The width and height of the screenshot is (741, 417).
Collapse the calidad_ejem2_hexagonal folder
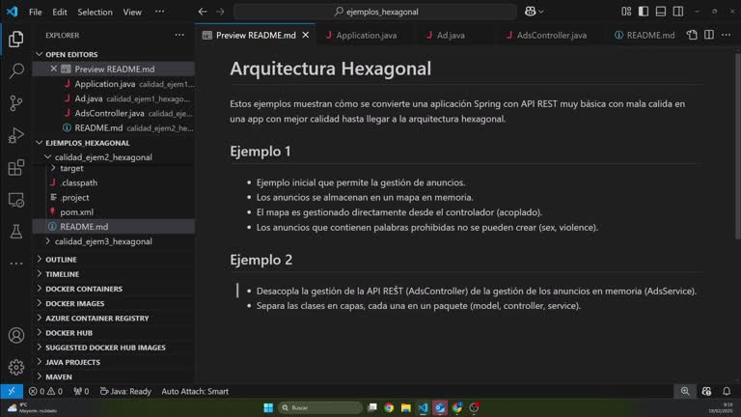click(47, 156)
